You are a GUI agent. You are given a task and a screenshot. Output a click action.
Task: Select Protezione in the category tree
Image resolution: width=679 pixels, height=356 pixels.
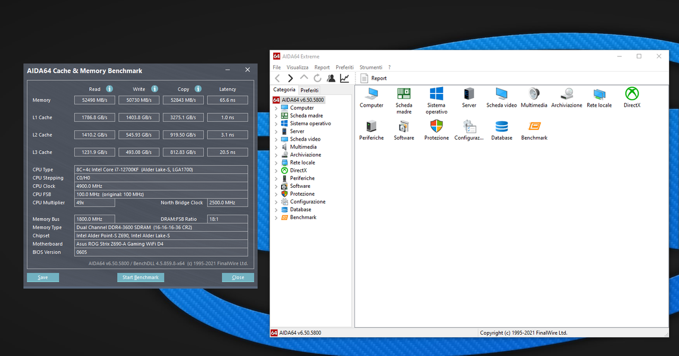click(302, 194)
